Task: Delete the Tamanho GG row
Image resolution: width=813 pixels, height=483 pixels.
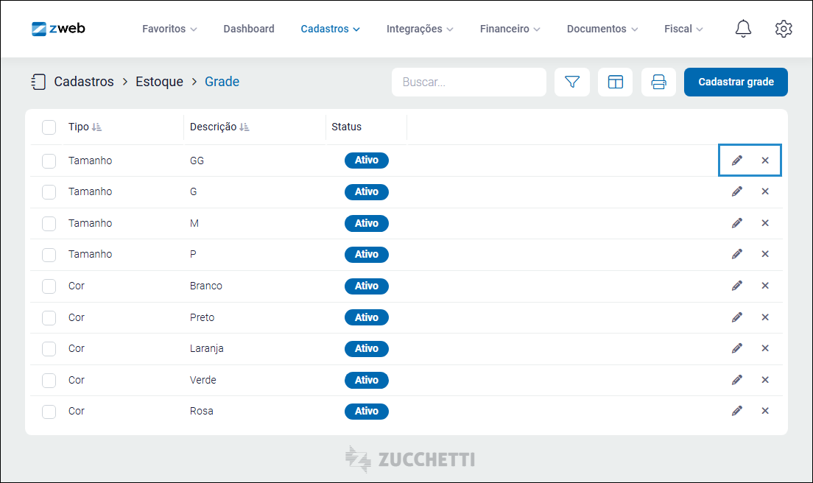Action: tap(765, 160)
